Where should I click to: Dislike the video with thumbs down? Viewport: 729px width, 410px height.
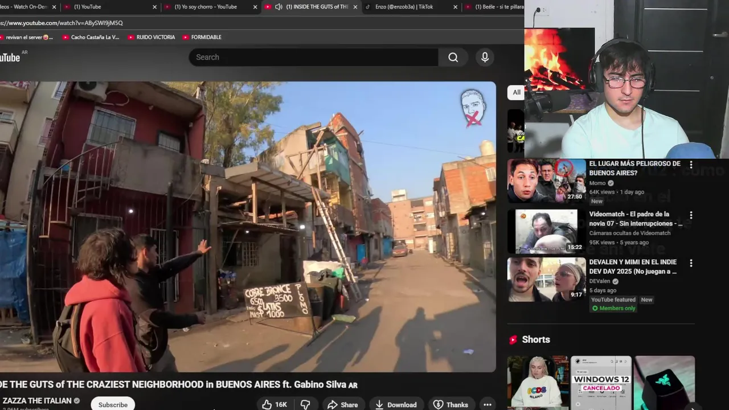[x=305, y=404]
